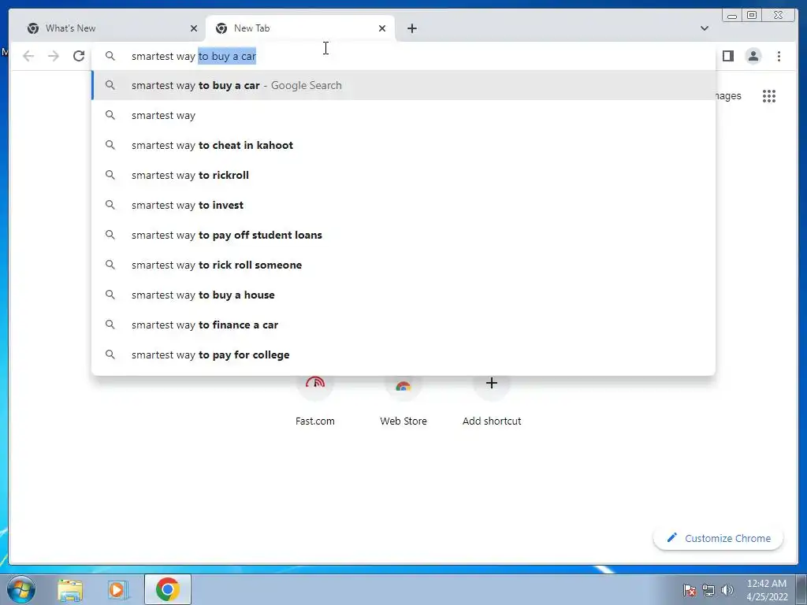Choose 'smartest way to buy a car' suggestion
Screen dimensions: 807x605
tap(403, 85)
